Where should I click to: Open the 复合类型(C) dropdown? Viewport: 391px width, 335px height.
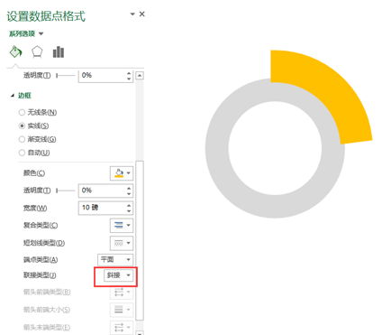tap(122, 225)
